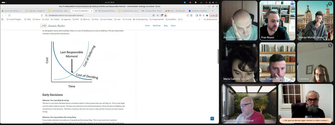This screenshot has height=125, width=335.
Task: Share this page via the share icon
Action: pyautogui.click(x=157, y=15)
